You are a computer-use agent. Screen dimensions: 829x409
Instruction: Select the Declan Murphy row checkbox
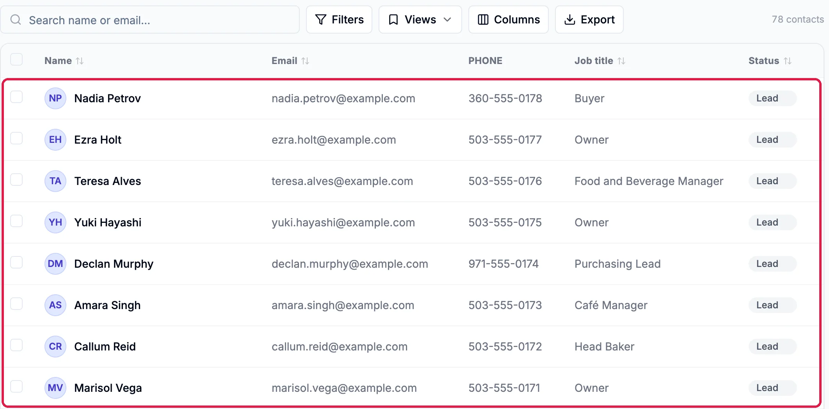[16, 262]
